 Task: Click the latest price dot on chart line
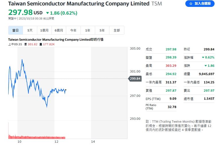[66, 90]
